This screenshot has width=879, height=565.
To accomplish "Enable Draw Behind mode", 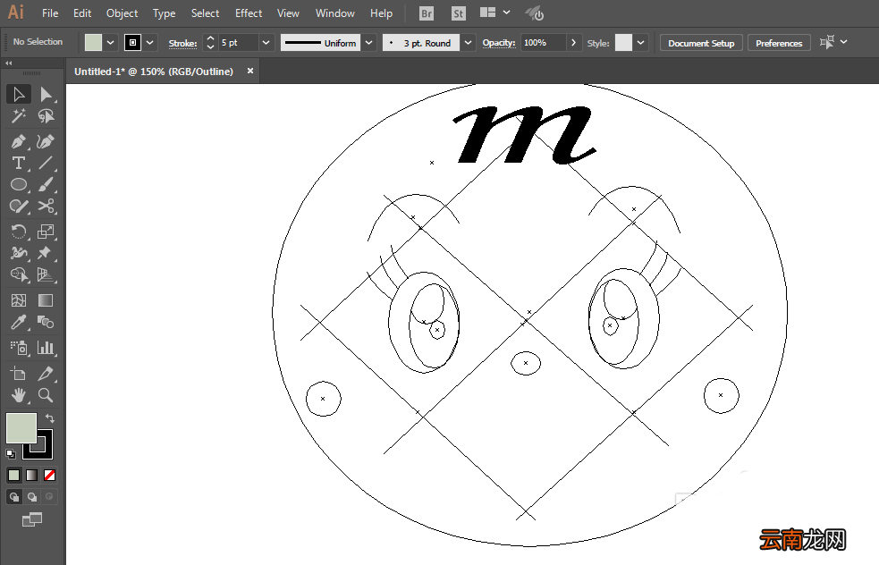I will 32,497.
